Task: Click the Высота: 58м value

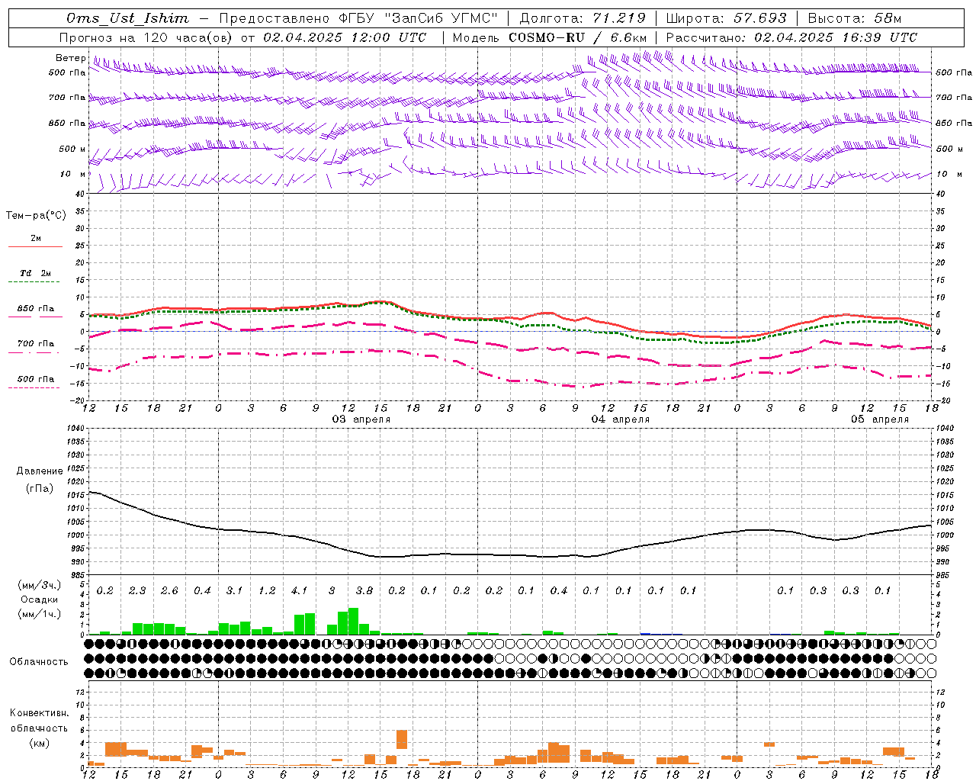Action: coord(855,18)
